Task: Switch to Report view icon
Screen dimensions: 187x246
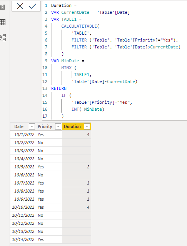Action: 3,7
